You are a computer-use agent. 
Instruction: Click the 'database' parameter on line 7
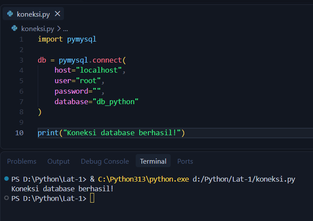tap(71, 102)
